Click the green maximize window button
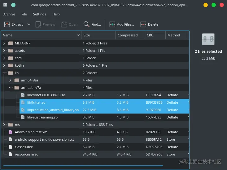Image resolution: width=227 pixels, height=170 pixels. tap(214, 5)
